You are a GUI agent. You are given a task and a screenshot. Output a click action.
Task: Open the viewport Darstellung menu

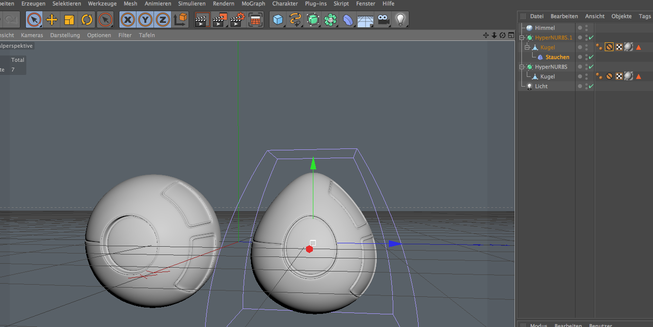(65, 35)
